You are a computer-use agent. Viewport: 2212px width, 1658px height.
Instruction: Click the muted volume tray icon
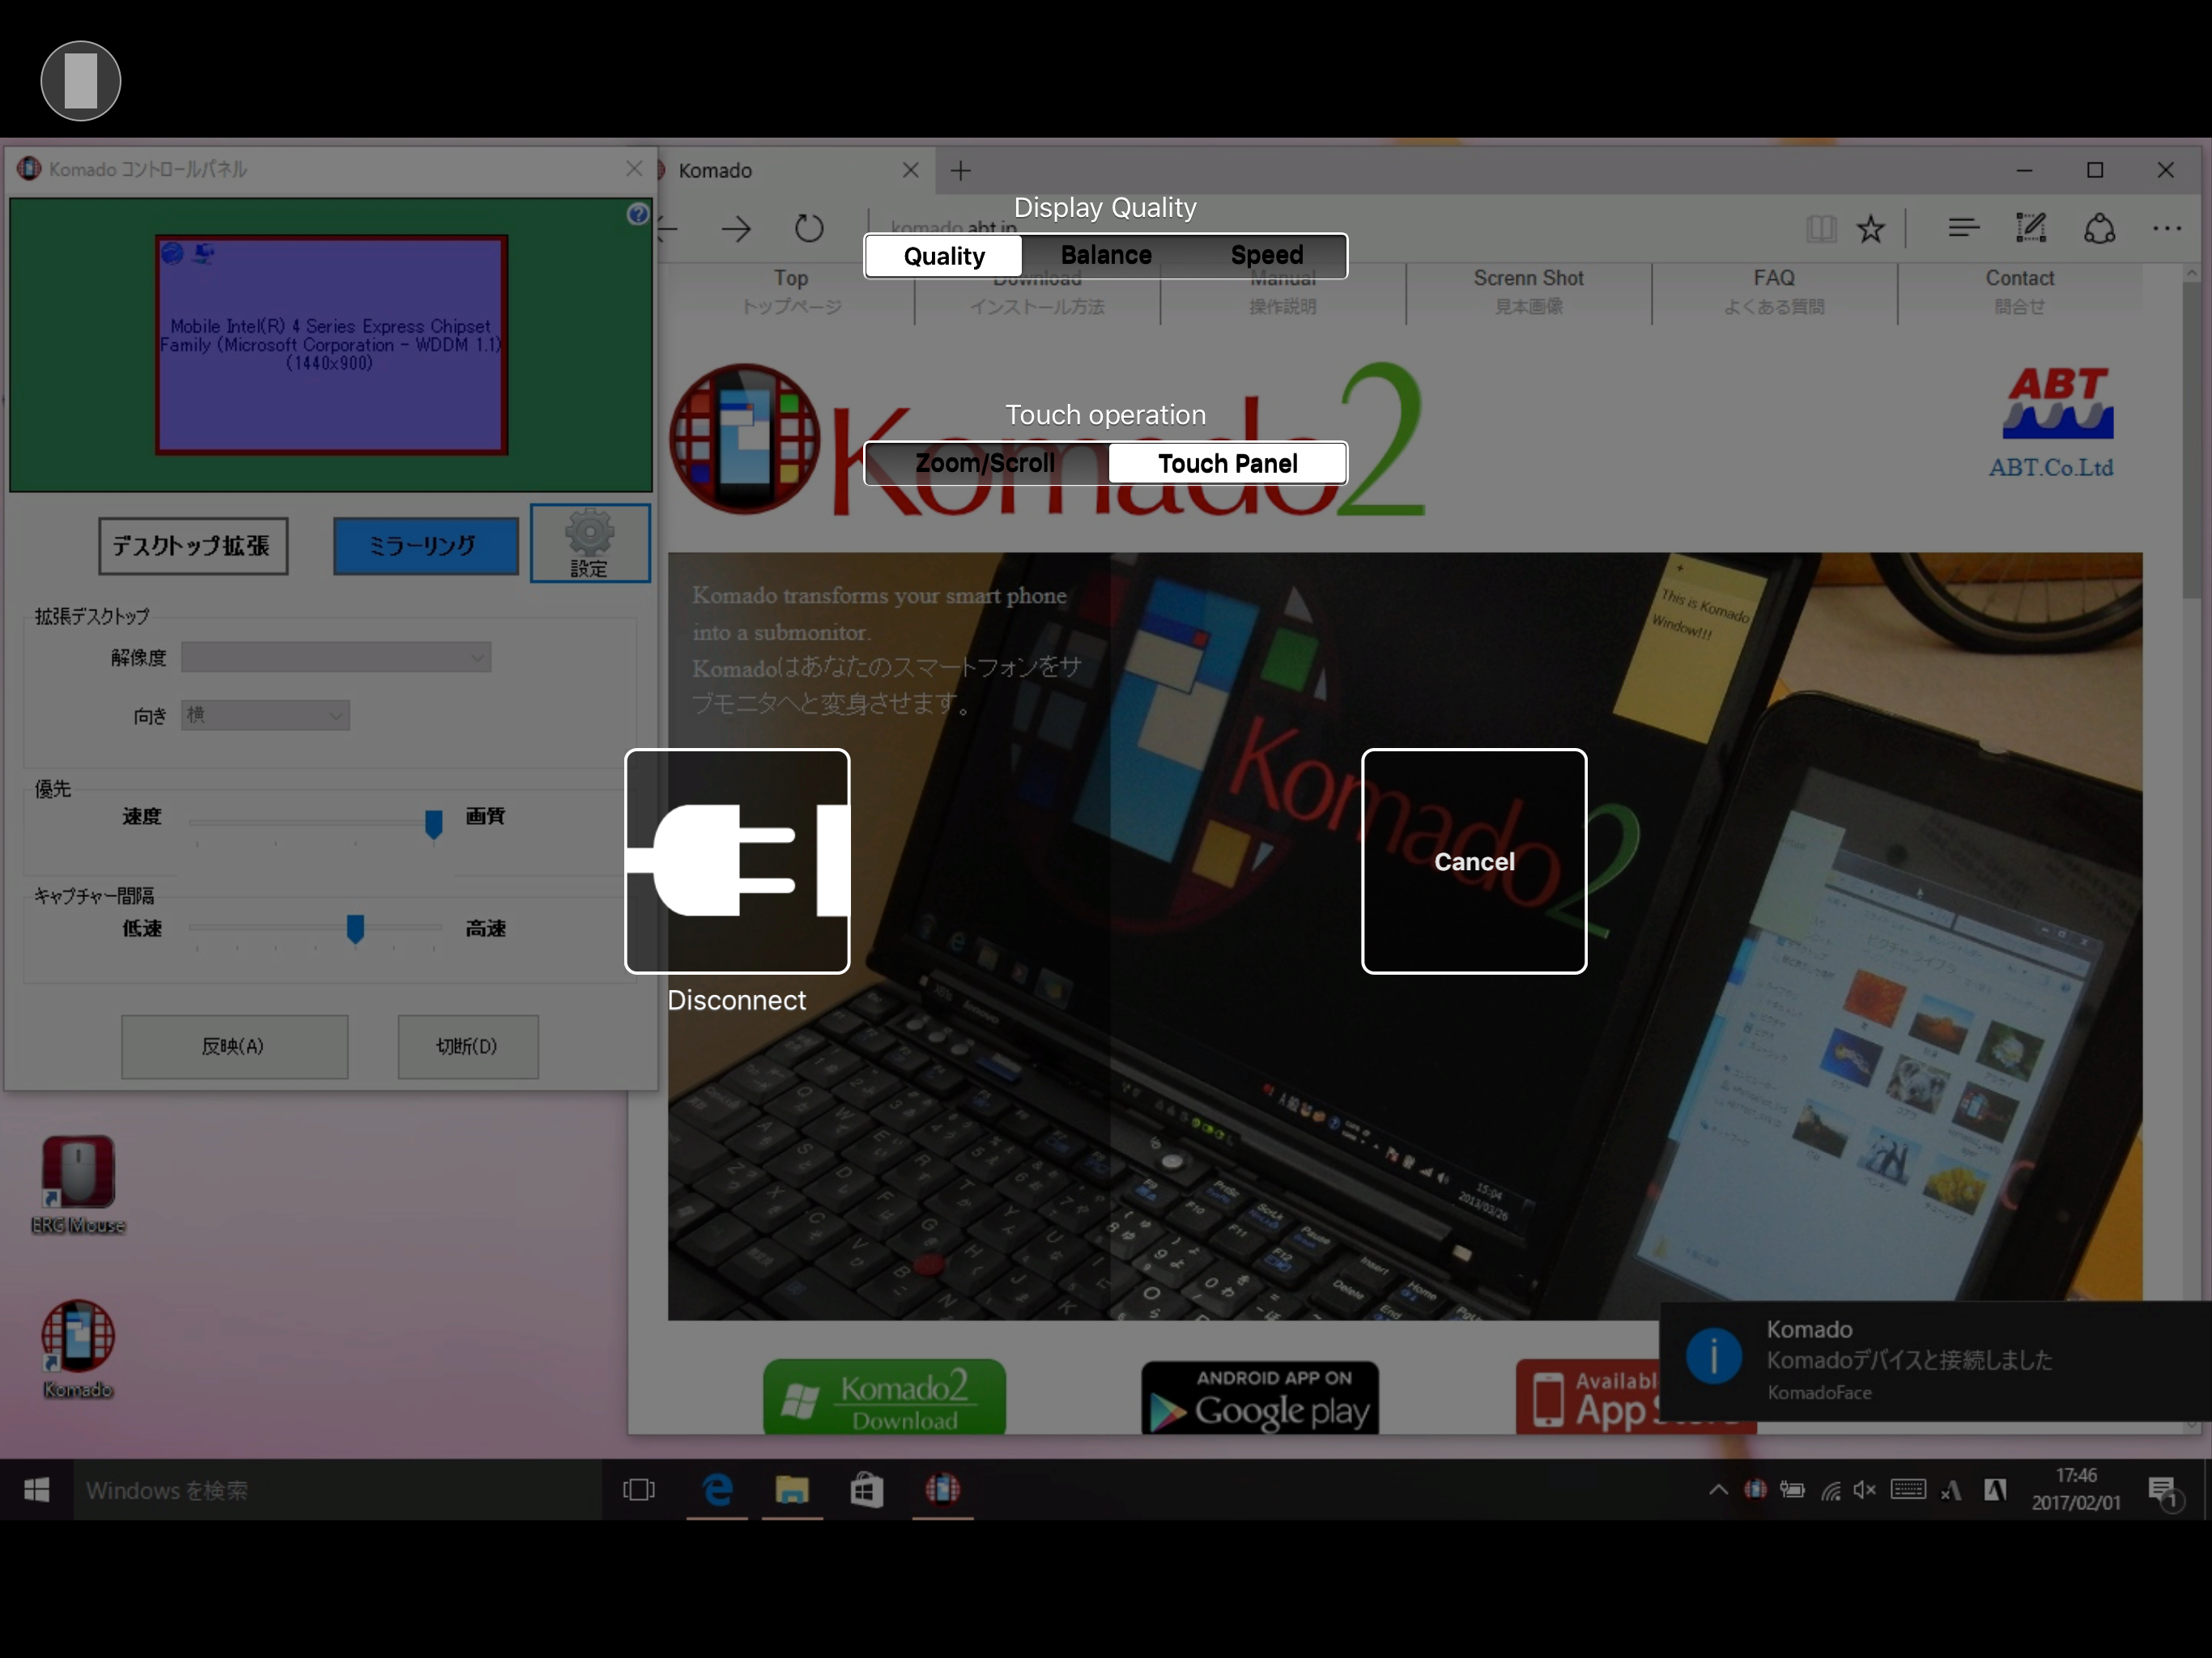point(1865,1490)
